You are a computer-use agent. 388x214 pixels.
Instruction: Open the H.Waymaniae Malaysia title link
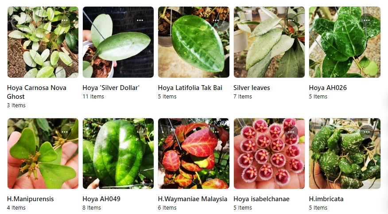pyautogui.click(x=193, y=199)
